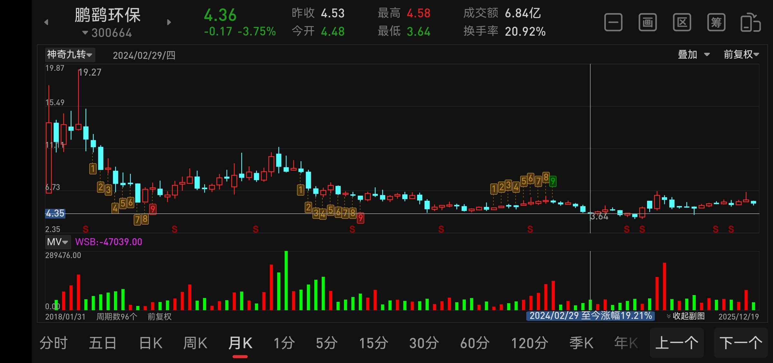Go to previous stock with left arrow
This screenshot has height=363, width=773.
coord(46,22)
